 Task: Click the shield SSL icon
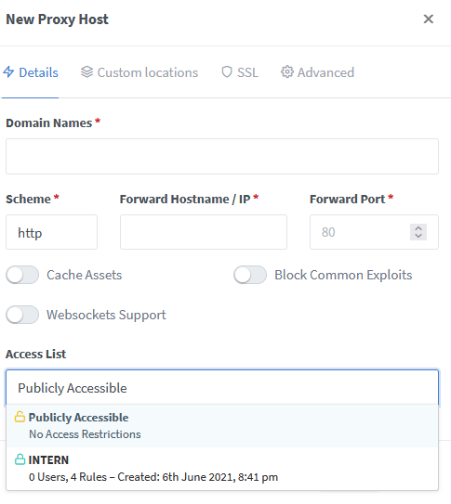click(x=227, y=72)
